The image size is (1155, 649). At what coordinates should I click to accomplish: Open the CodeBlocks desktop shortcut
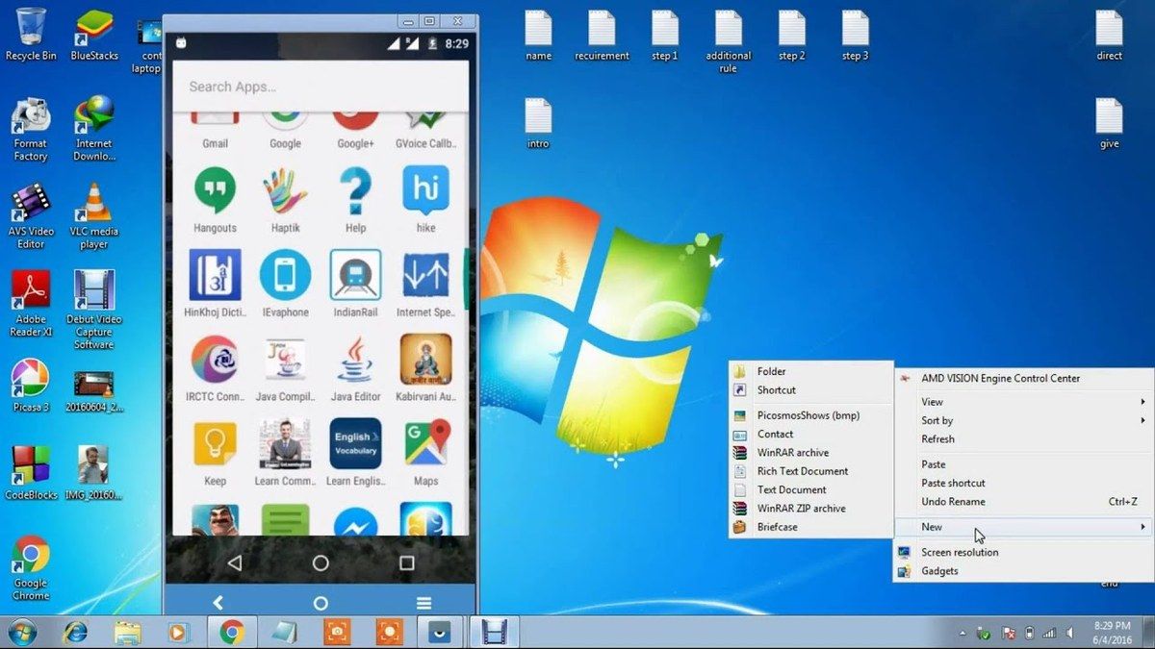click(31, 473)
